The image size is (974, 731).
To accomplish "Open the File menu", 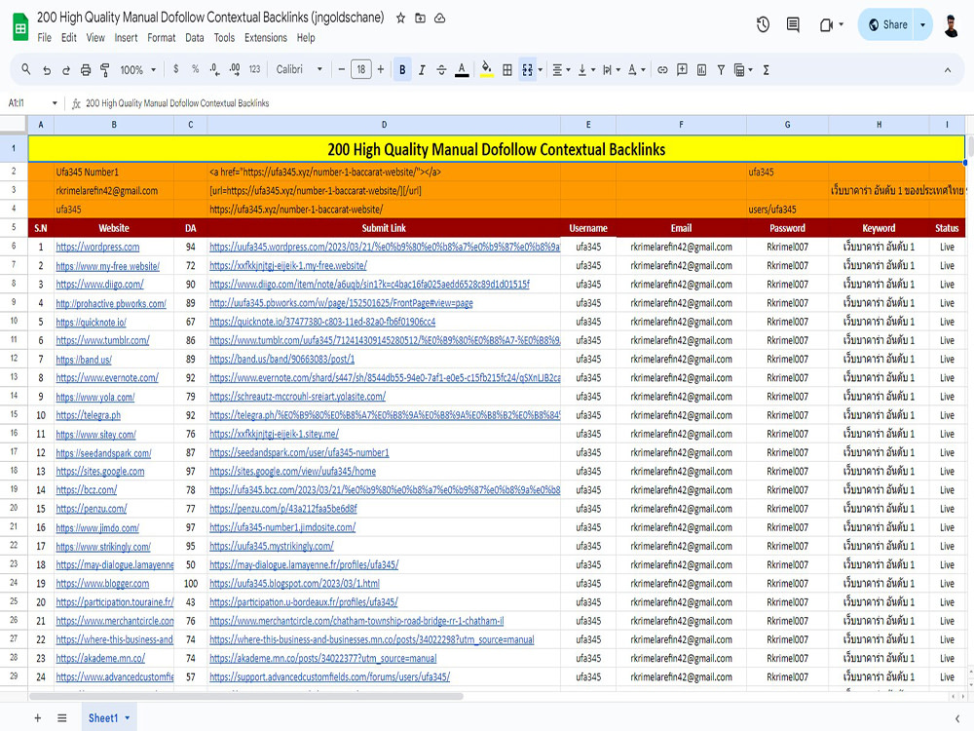I will pos(44,38).
